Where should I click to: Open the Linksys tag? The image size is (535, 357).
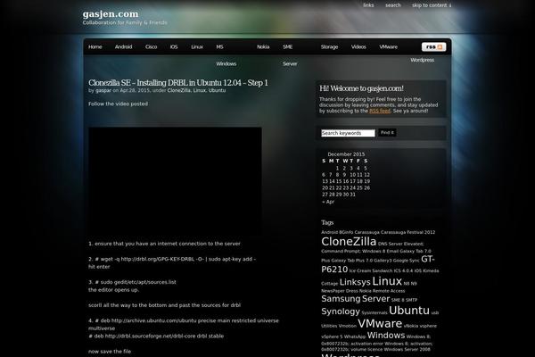(x=355, y=282)
